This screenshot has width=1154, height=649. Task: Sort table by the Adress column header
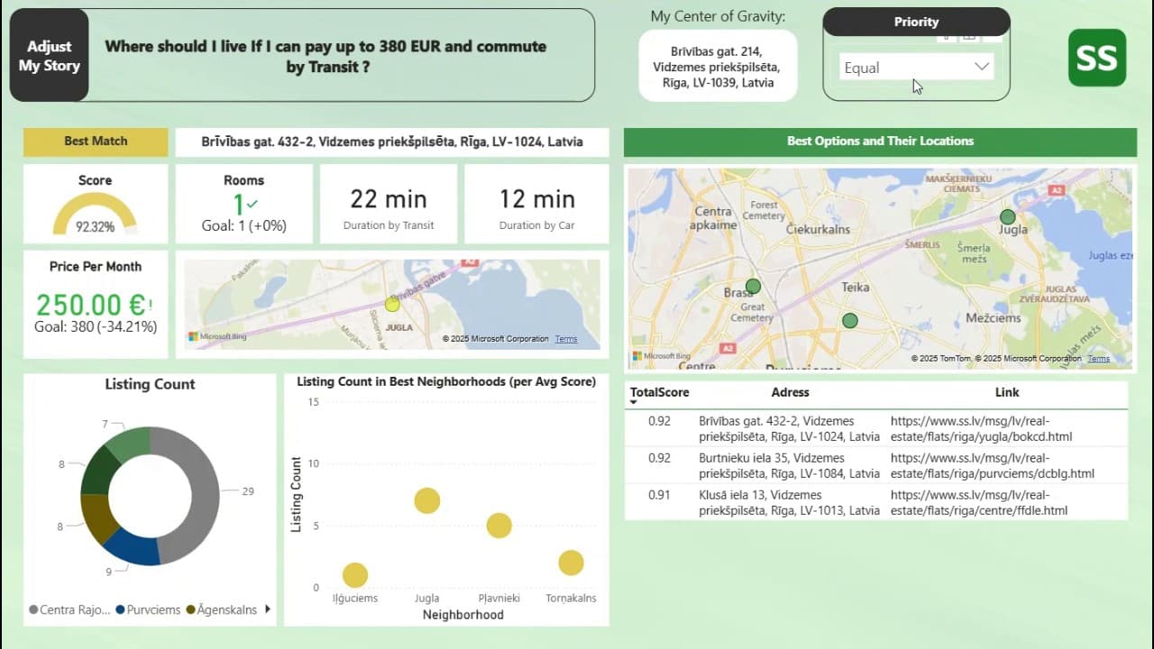click(x=790, y=392)
